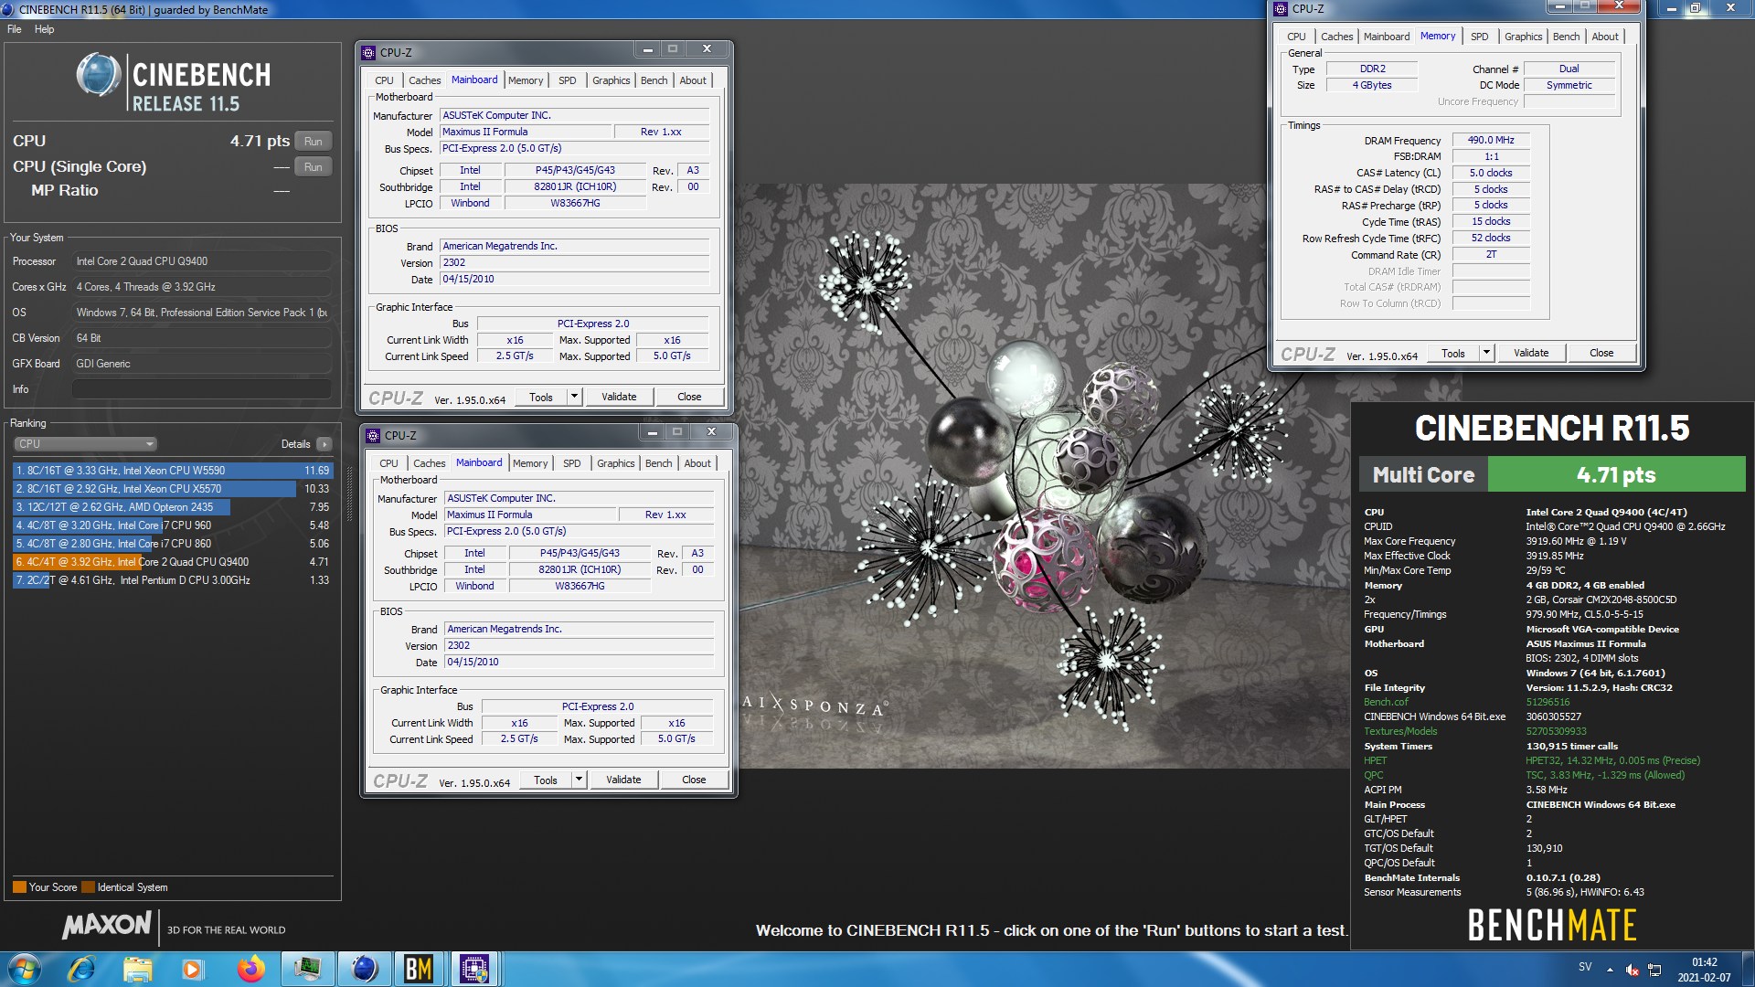Select Mainboard tab in CPU-Z Memory window
The image size is (1755, 987).
tap(1387, 37)
